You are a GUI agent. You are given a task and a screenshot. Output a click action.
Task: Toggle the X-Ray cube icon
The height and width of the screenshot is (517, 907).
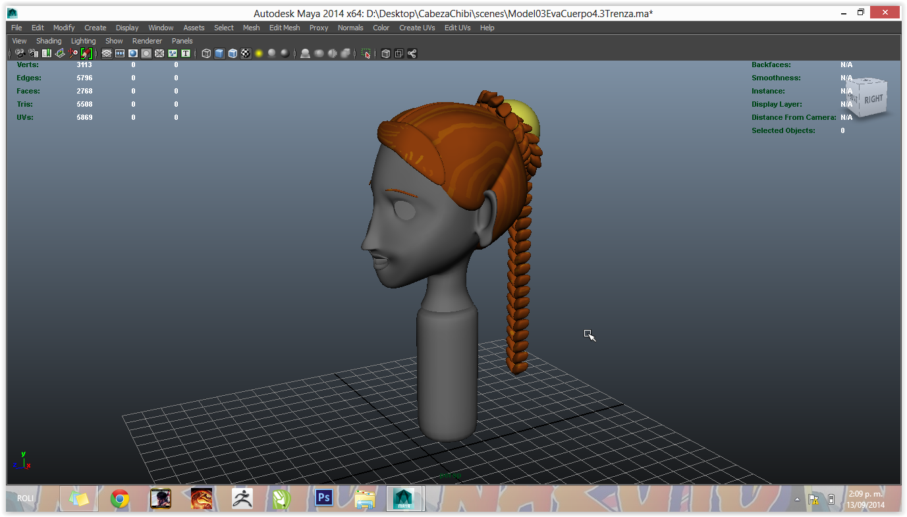386,53
